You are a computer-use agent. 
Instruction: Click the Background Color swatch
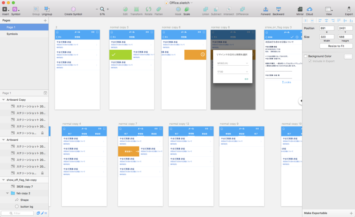[348, 56]
